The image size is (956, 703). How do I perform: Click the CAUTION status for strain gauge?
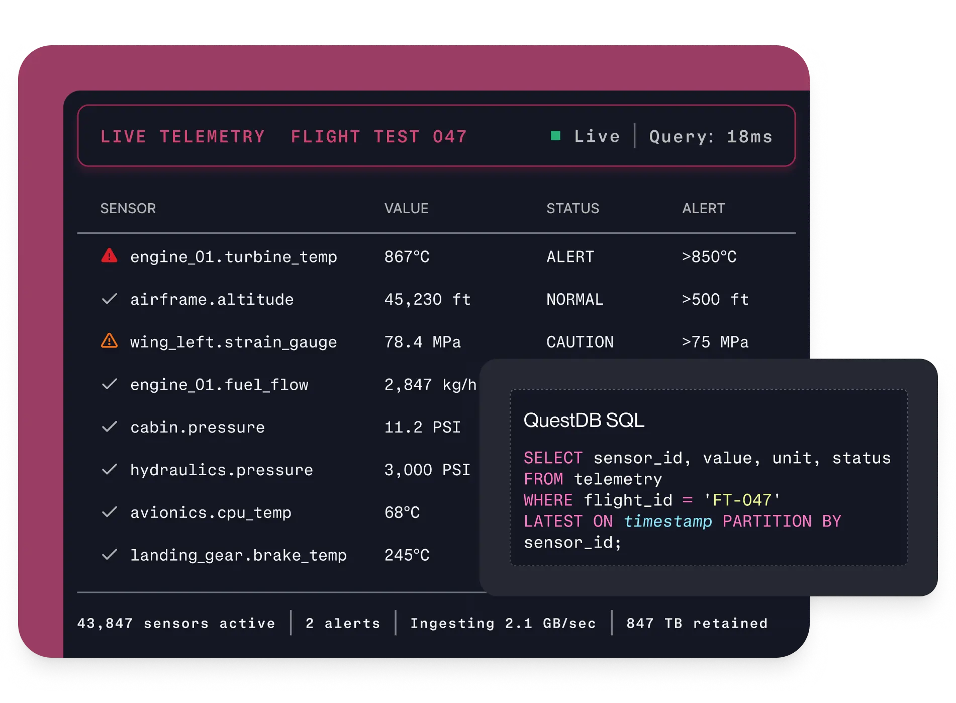[x=580, y=342]
